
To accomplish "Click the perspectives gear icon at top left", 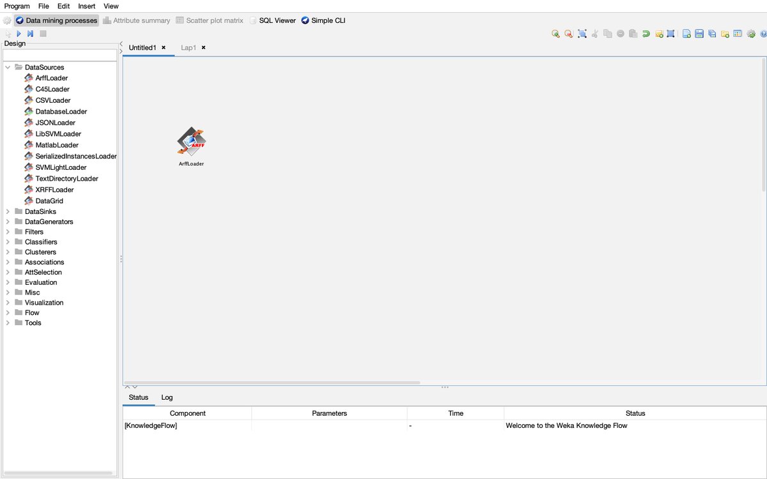I will click(x=7, y=20).
